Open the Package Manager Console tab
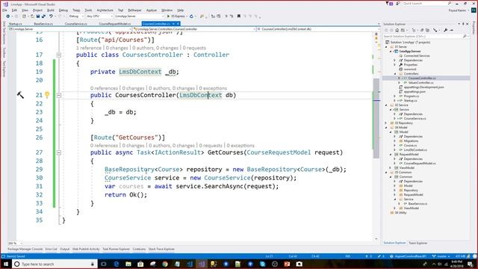Viewport: 478px width, 269px height. [x=25, y=249]
